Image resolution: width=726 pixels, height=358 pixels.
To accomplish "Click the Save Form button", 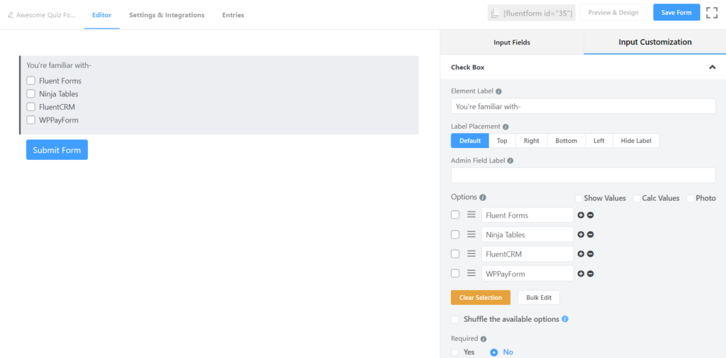I will [x=676, y=13].
